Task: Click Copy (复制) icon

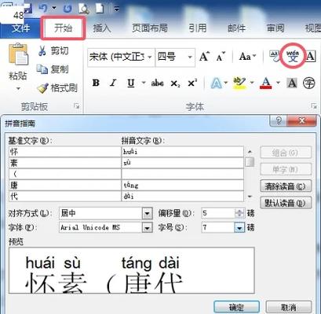Action: click(42, 69)
